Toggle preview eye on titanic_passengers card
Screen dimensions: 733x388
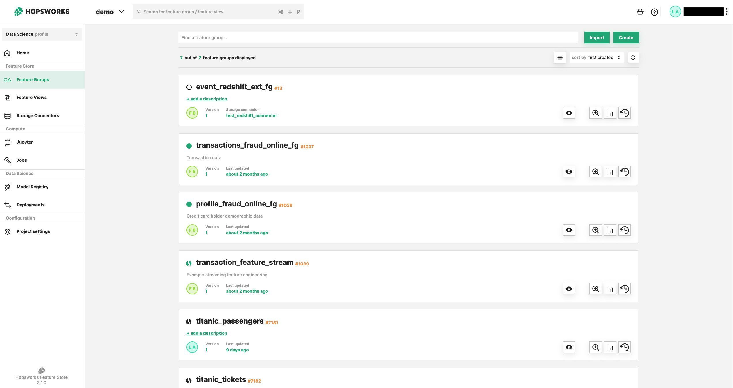pyautogui.click(x=569, y=347)
